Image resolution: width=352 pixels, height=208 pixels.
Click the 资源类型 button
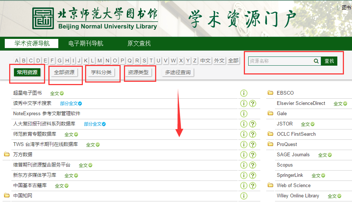[138, 72]
